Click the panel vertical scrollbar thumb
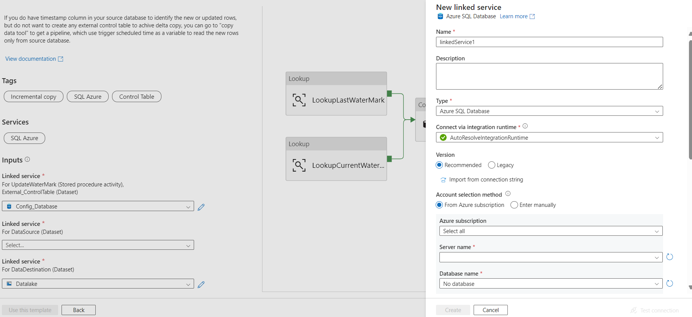The width and height of the screenshot is (692, 317). point(690,99)
